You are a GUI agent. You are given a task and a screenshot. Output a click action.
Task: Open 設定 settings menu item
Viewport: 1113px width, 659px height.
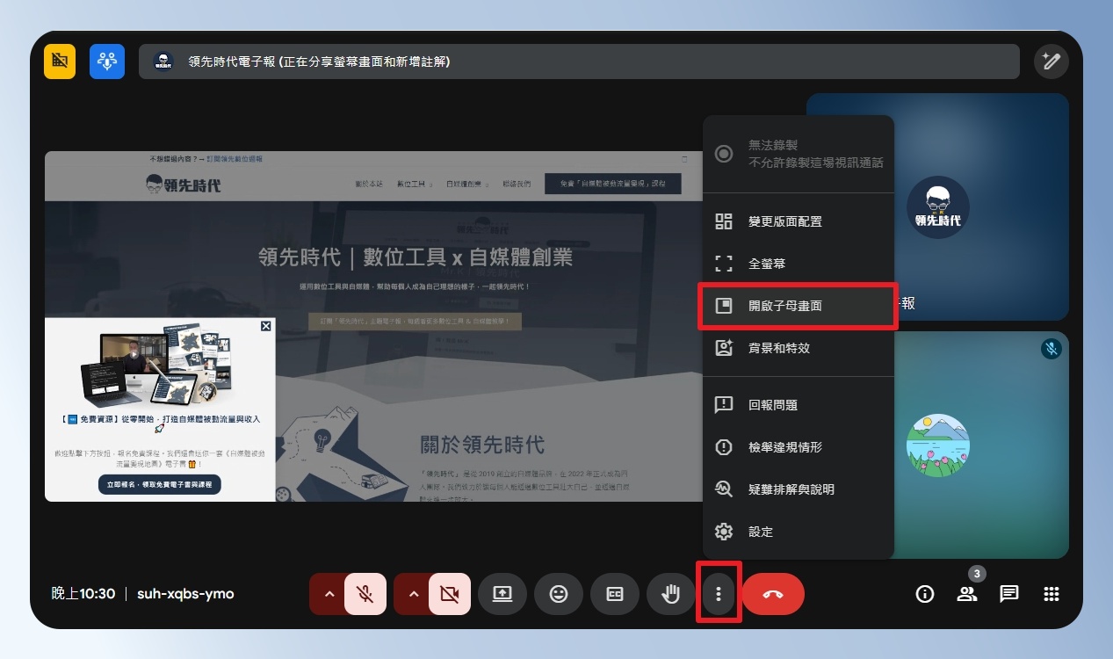click(x=798, y=532)
